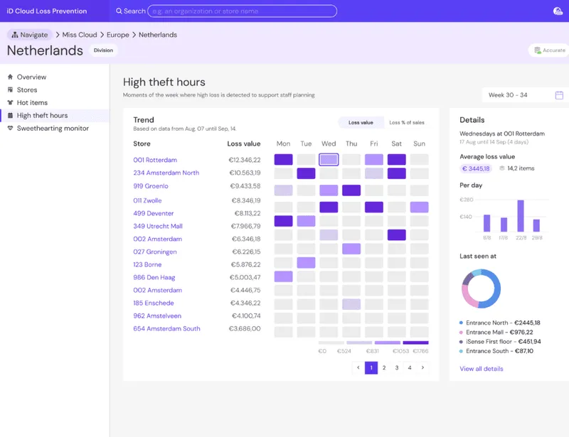Select pagination page 1
The height and width of the screenshot is (437, 569).
pyautogui.click(x=371, y=368)
